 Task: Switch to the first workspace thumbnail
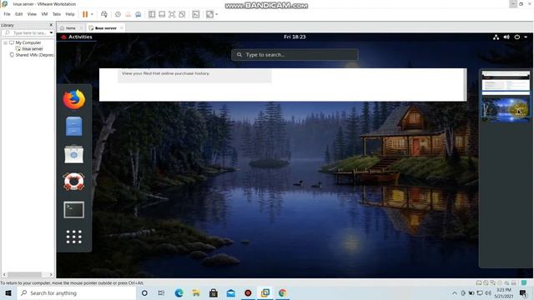[506, 82]
